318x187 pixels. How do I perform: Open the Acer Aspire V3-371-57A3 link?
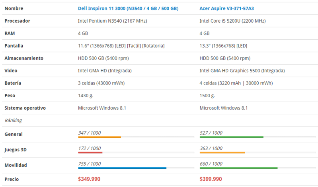click(x=226, y=8)
